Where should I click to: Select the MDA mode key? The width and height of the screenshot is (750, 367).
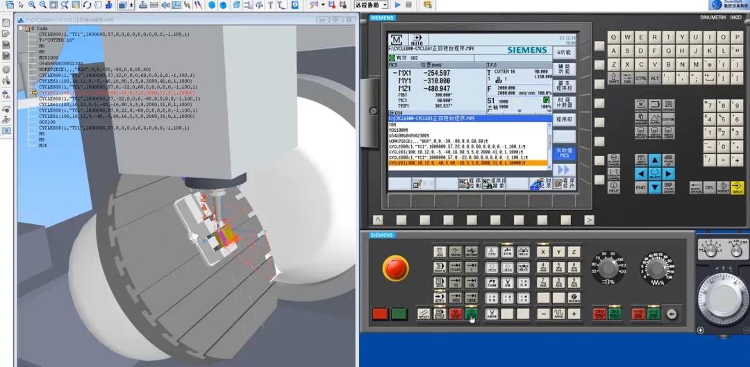[439, 283]
